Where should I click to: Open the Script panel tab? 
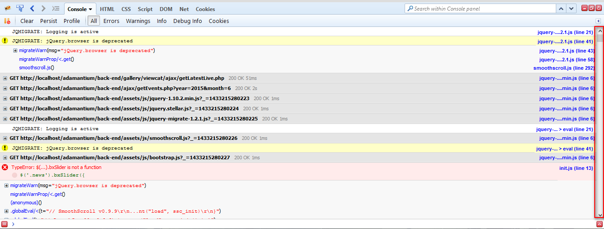[145, 9]
